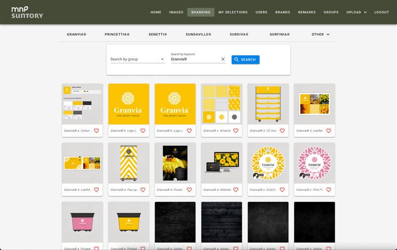Switch to the Granvia® brand tab
The height and width of the screenshot is (250, 397).
click(x=77, y=34)
